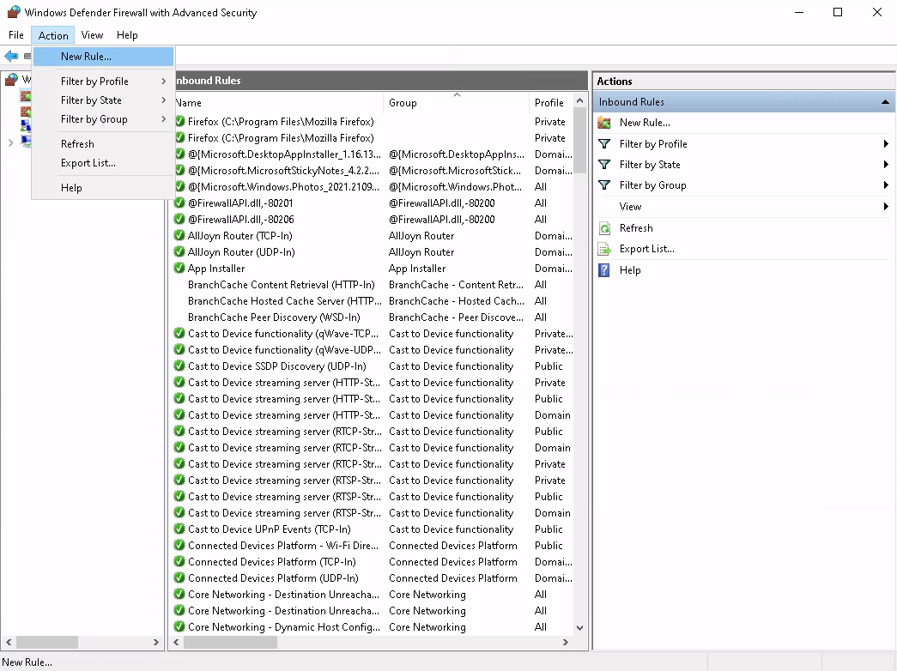Expand Filter by Profile arrow in Actions pane
The height and width of the screenshot is (671, 897).
(x=886, y=144)
